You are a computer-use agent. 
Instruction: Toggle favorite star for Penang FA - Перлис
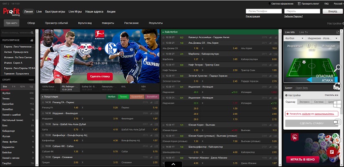tap(43, 102)
